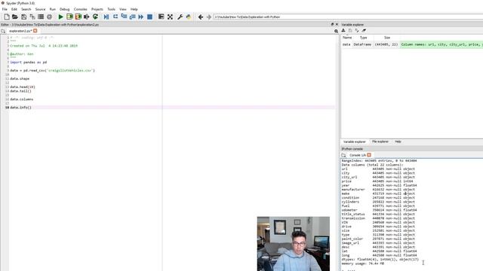The width and height of the screenshot is (483, 271).
Task: Run cell and advance icon
Action: 78,17
